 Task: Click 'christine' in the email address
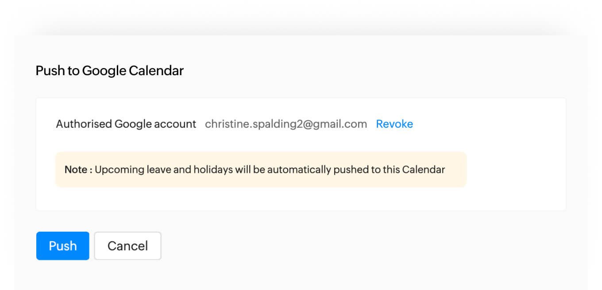coord(226,124)
